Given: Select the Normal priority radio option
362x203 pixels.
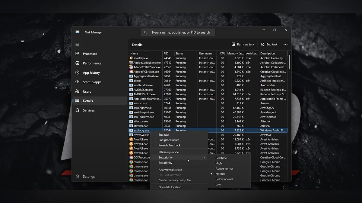Looking at the screenshot, I should click(x=220, y=174).
